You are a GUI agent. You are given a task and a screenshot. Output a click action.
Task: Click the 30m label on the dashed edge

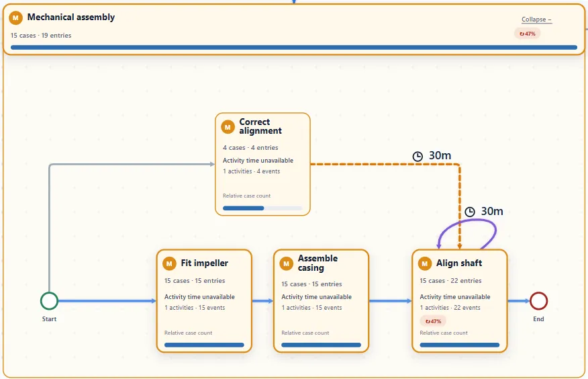click(x=440, y=155)
